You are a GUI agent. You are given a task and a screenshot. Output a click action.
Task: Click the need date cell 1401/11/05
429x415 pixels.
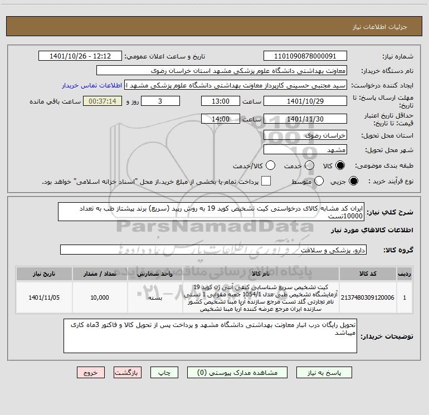click(44, 297)
